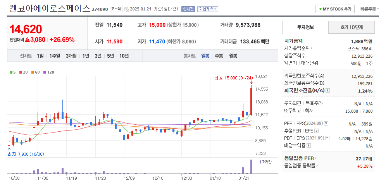Click orange 60-day moving average legend marker

(32, 72)
